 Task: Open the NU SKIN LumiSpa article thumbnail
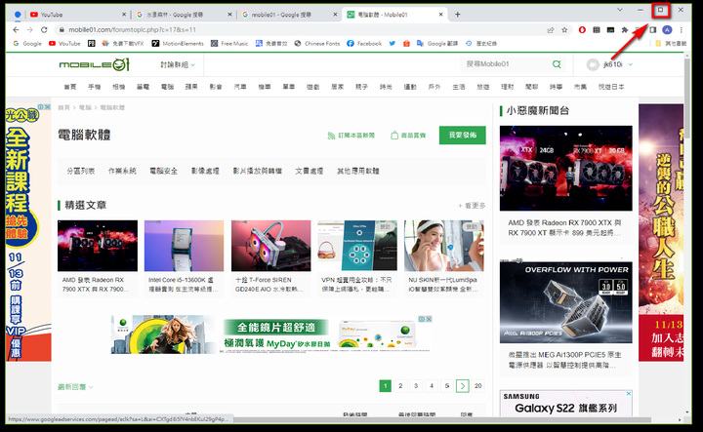(444, 246)
